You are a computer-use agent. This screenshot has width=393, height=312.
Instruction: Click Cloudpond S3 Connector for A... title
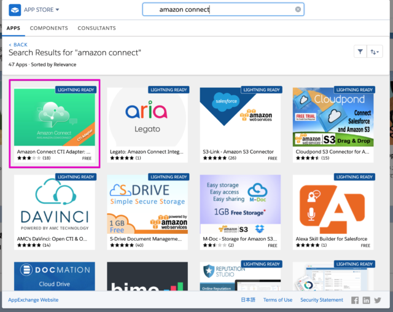point(332,152)
